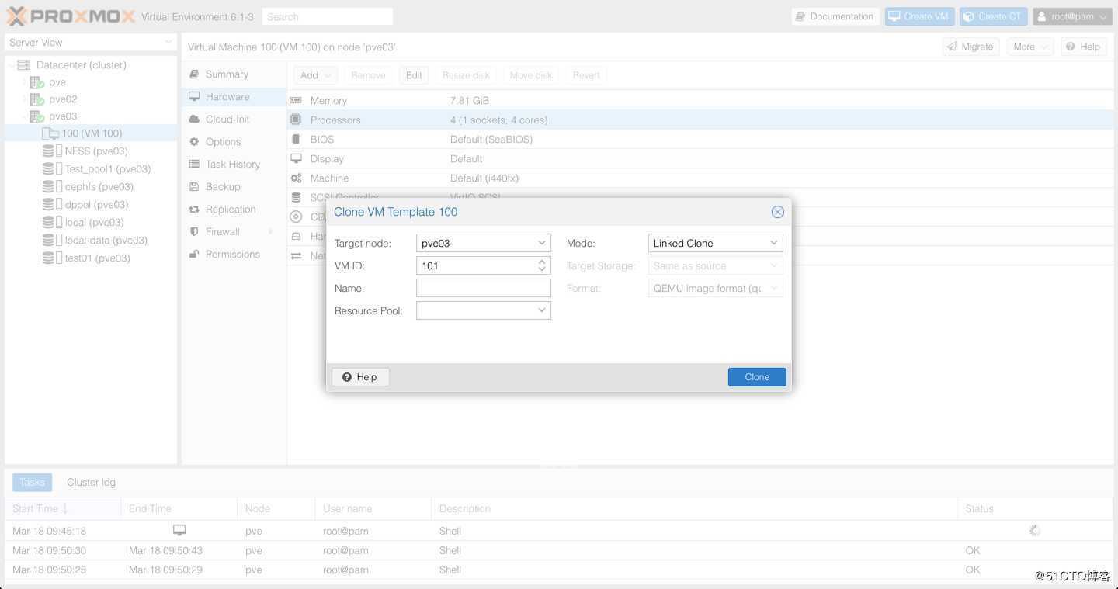Switch to the Tasks tab
The image size is (1118, 589).
(33, 483)
